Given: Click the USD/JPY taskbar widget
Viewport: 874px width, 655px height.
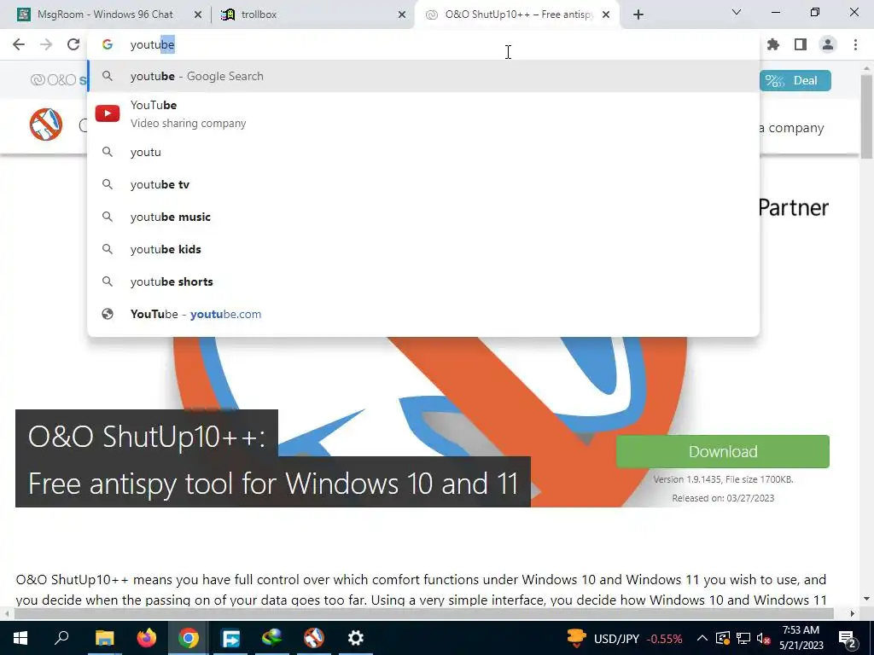Looking at the screenshot, I should (625, 638).
